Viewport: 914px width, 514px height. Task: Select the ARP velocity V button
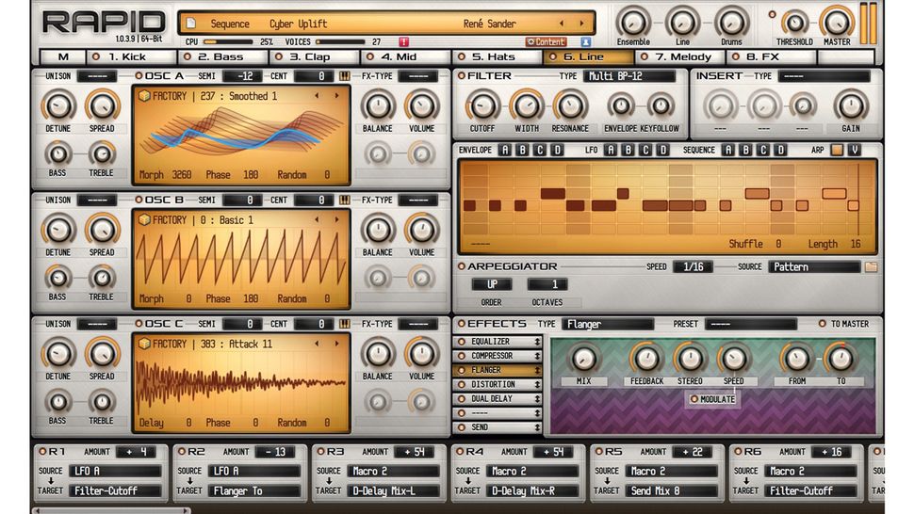point(855,151)
